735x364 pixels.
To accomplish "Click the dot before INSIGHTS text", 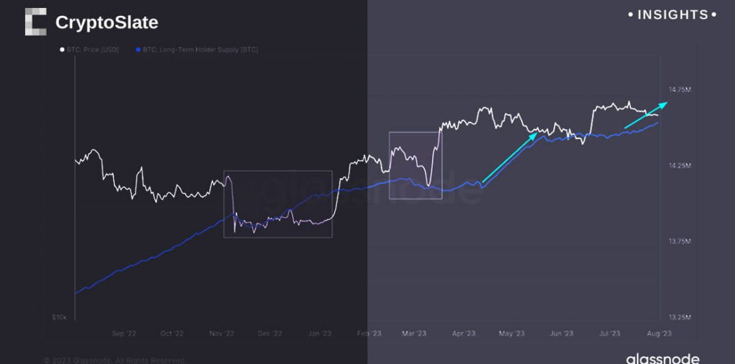I will point(630,14).
